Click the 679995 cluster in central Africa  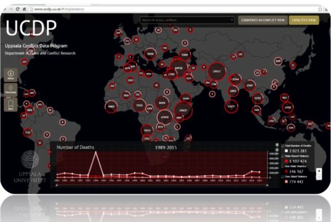point(165,117)
